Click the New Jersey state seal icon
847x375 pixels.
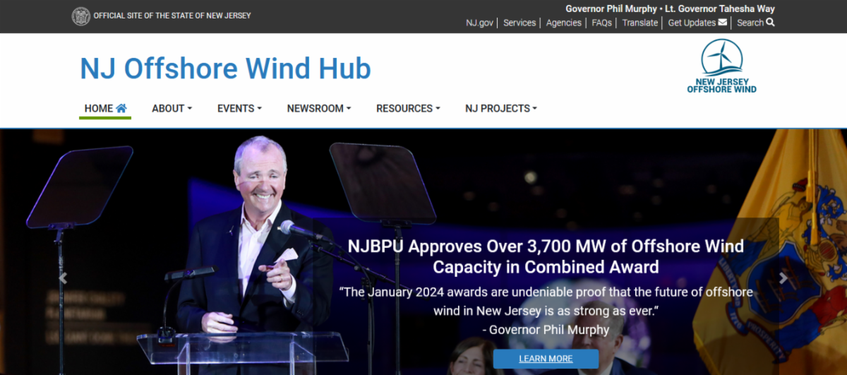[81, 16]
